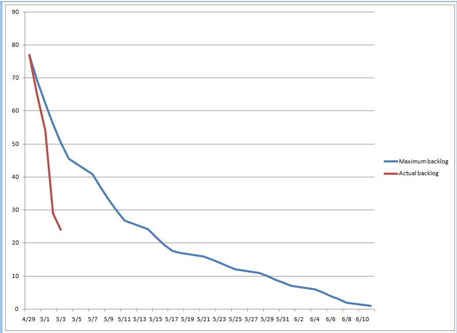Select the 5/31 date axis label

click(x=283, y=319)
